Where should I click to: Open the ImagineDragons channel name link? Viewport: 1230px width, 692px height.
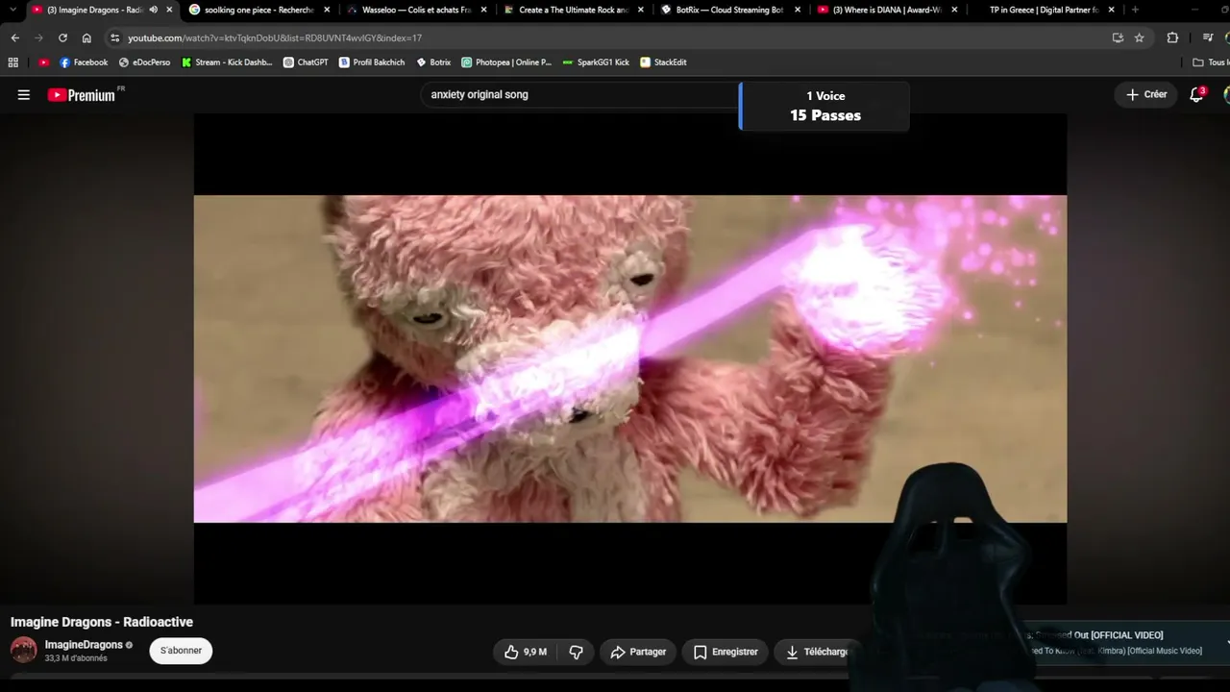point(84,645)
